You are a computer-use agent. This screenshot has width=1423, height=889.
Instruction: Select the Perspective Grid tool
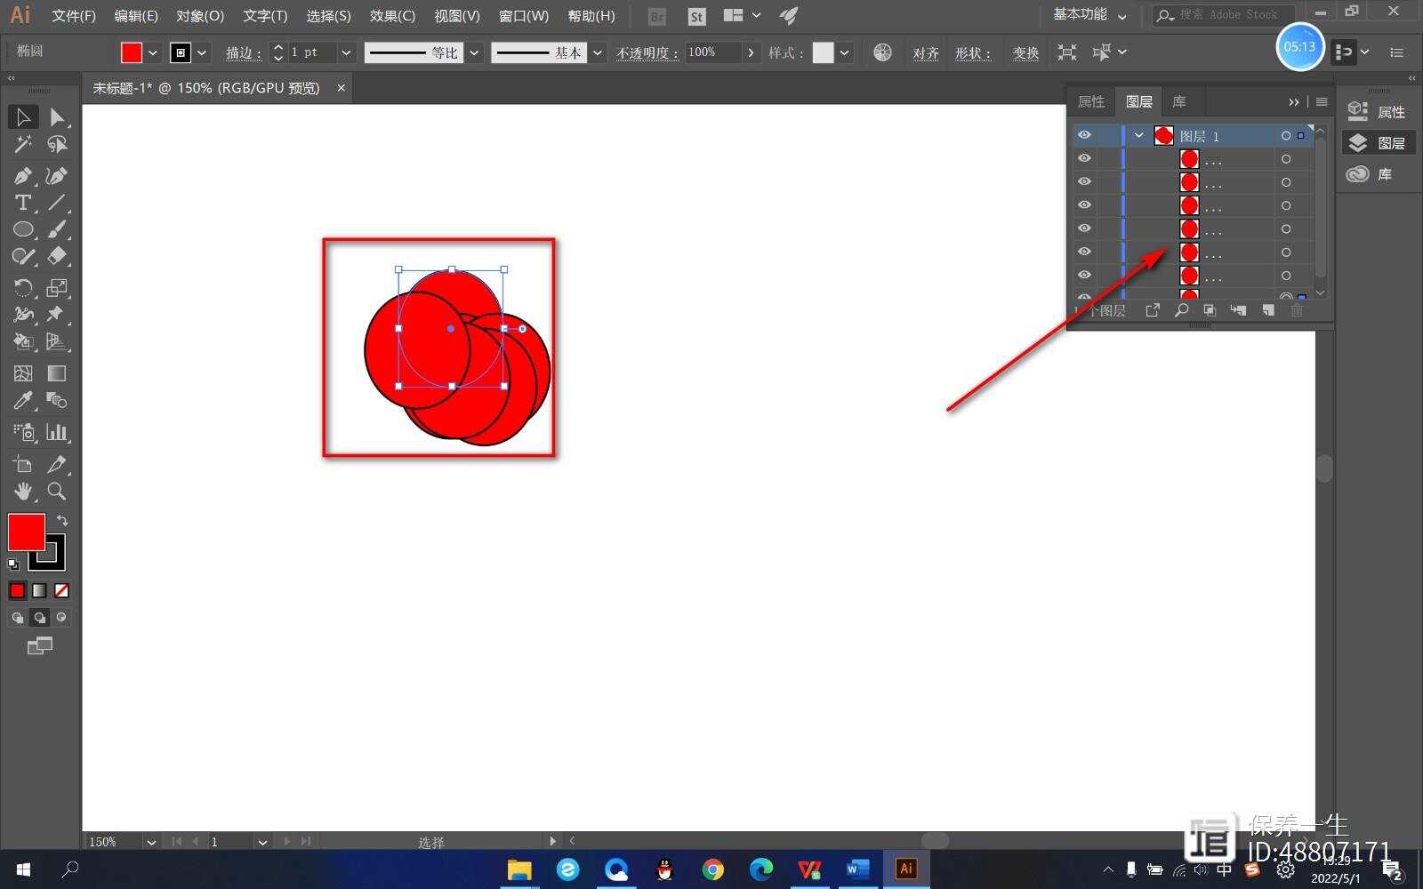[x=57, y=341]
